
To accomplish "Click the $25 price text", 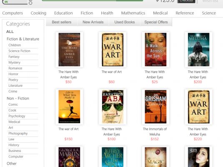I will tap(155, 82).
